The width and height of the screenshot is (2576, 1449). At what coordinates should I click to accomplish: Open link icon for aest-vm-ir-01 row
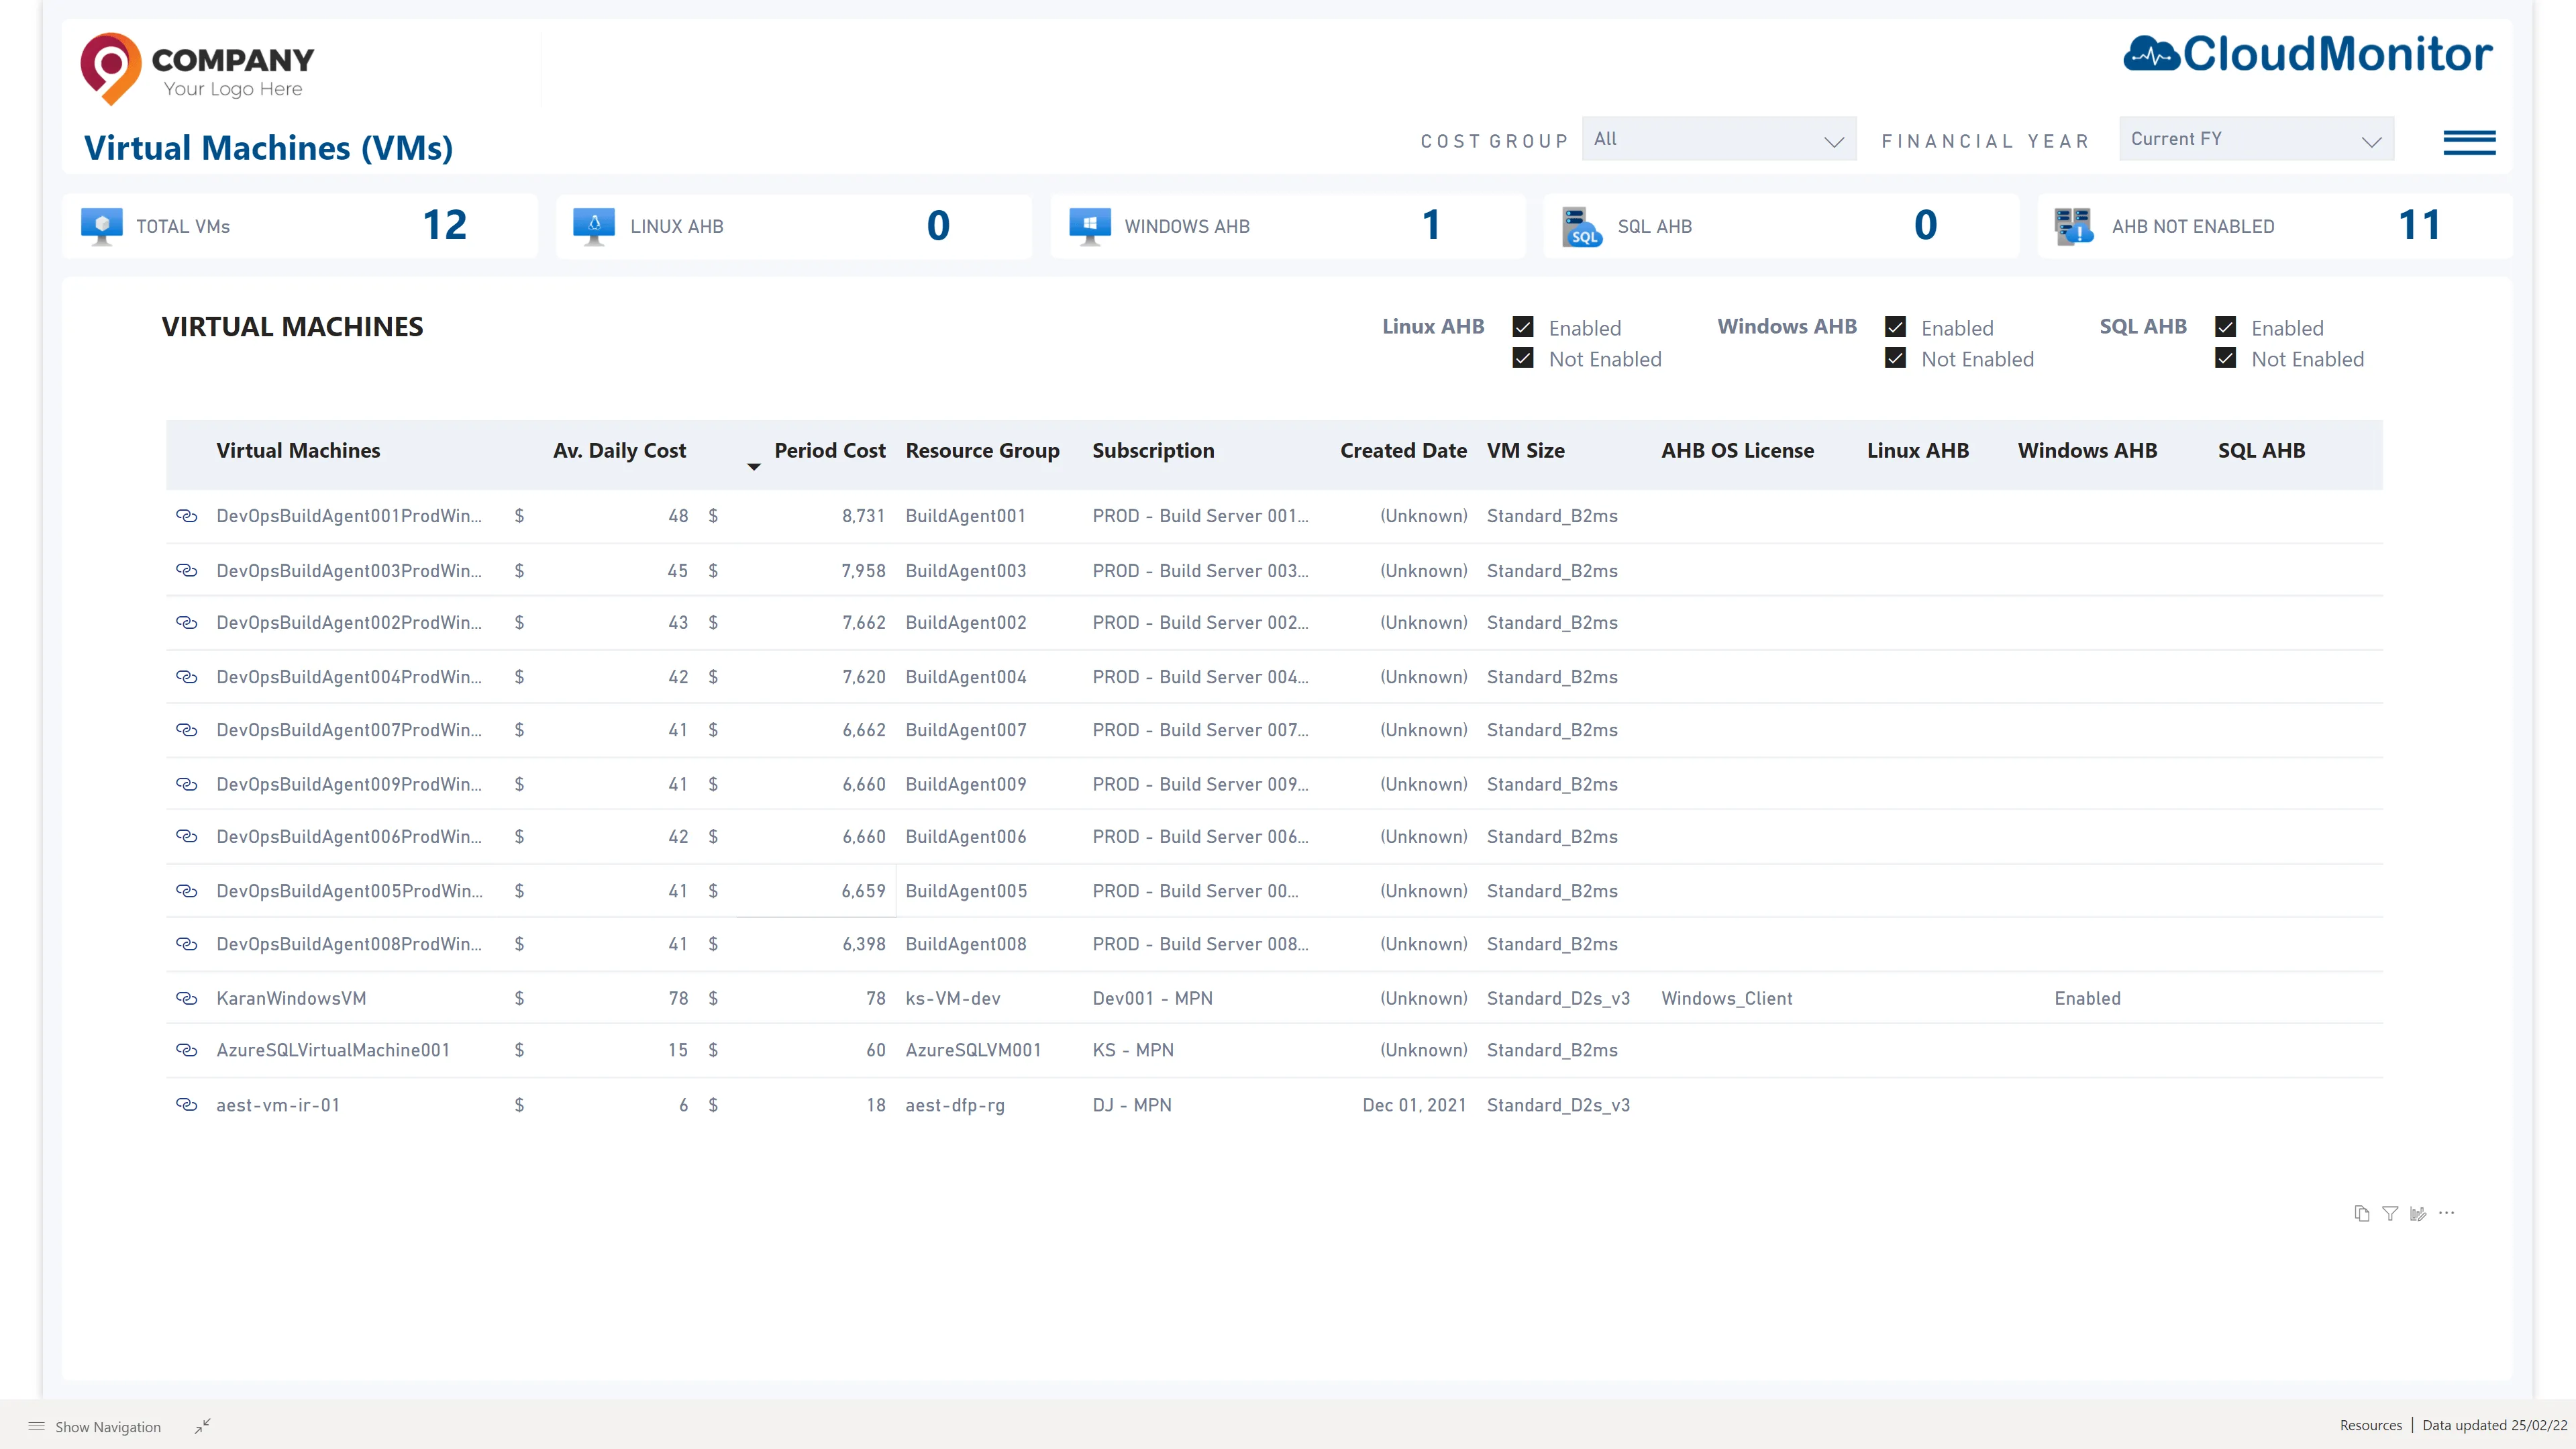(186, 1105)
